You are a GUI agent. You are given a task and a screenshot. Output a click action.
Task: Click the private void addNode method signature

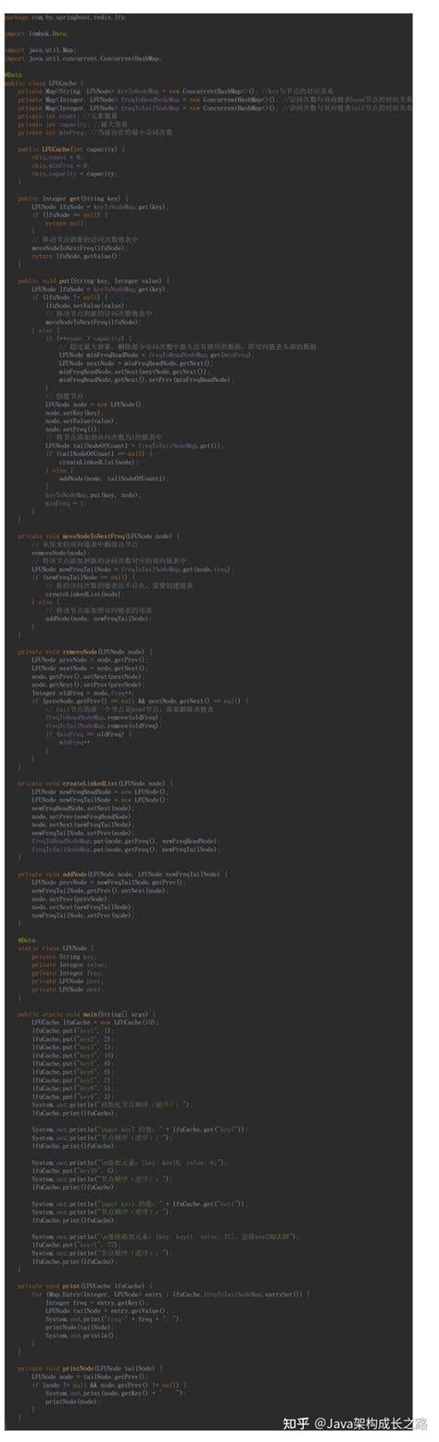coord(122,874)
